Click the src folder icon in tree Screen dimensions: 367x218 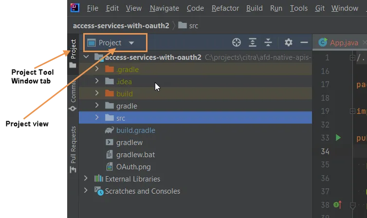tap(110, 118)
